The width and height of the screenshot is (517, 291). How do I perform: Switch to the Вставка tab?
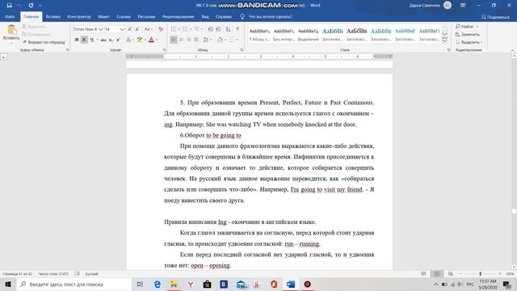tap(53, 16)
